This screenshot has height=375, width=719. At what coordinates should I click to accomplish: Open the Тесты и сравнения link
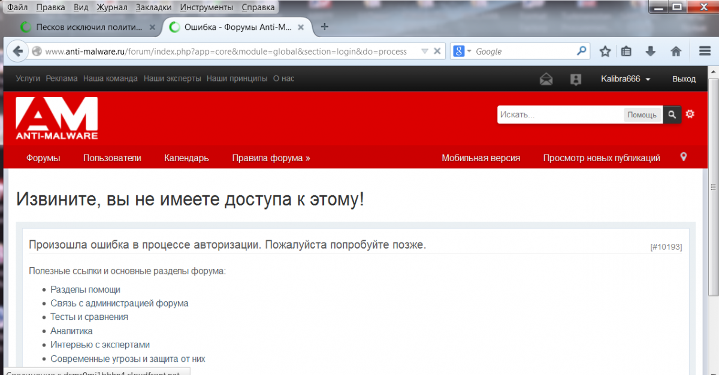tap(89, 317)
